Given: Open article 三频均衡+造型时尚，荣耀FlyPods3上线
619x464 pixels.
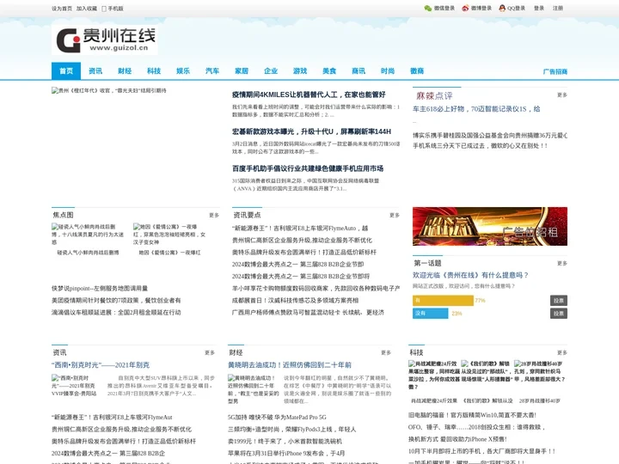Looking at the screenshot, I should click(291, 430).
